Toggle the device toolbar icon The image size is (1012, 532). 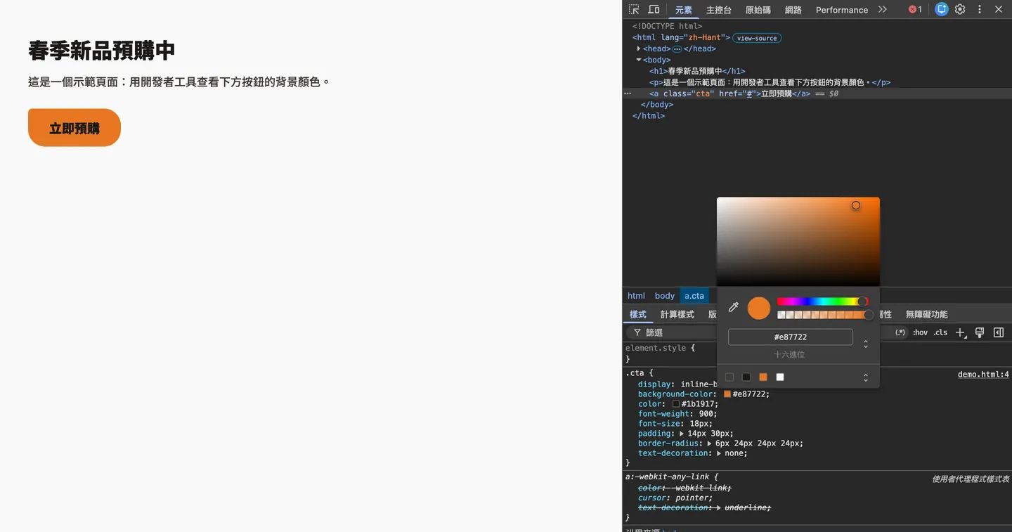pos(654,10)
